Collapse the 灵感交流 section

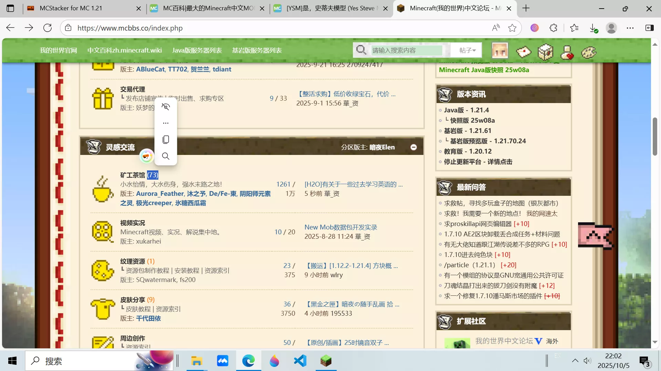pos(413,147)
